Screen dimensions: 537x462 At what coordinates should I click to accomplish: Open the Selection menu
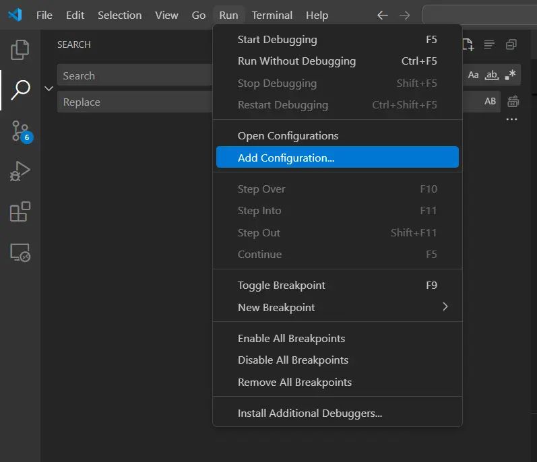pyautogui.click(x=119, y=15)
